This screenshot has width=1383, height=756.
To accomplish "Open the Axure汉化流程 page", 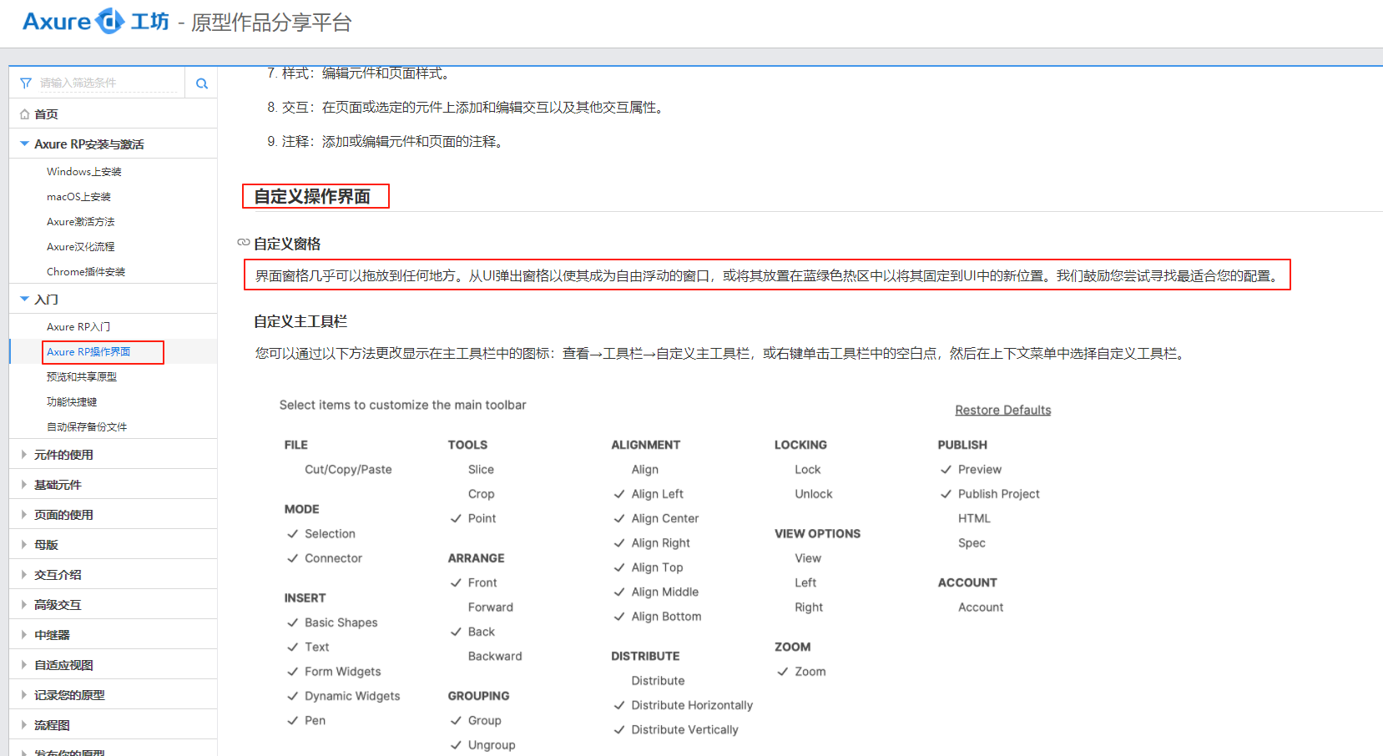I will point(81,247).
